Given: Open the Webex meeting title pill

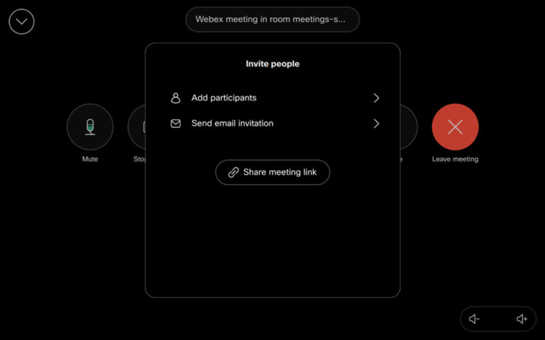Looking at the screenshot, I should 272,19.
